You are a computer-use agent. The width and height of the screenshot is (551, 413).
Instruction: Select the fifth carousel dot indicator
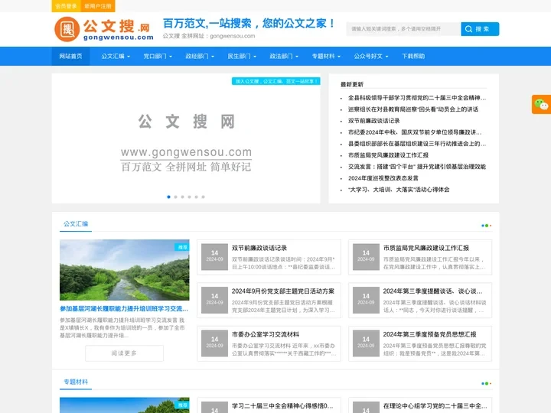pos(196,197)
